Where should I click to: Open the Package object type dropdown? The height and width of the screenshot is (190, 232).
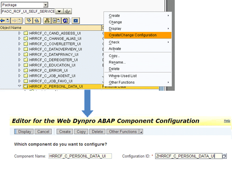point(46,5)
